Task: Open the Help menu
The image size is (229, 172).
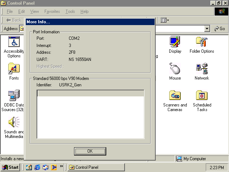Action: tap(84, 11)
